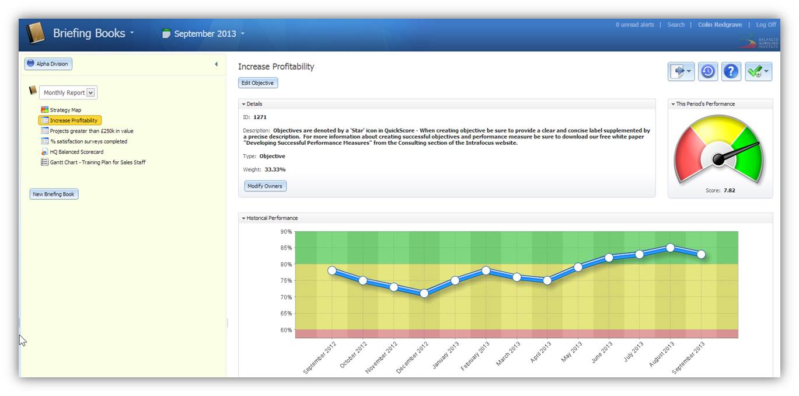Click the Edit Objective button

258,83
